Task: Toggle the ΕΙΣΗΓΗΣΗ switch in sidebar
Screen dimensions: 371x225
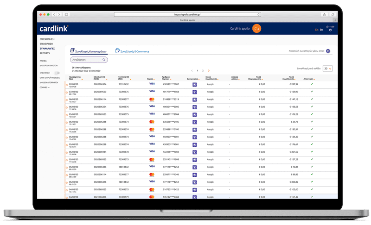Action: click(x=57, y=73)
